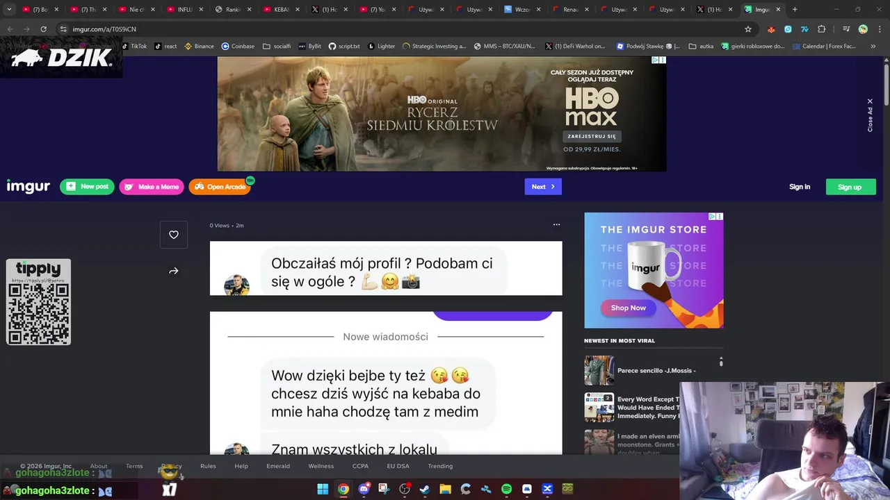
Task: Bookmark this page with the star icon
Action: [x=748, y=29]
